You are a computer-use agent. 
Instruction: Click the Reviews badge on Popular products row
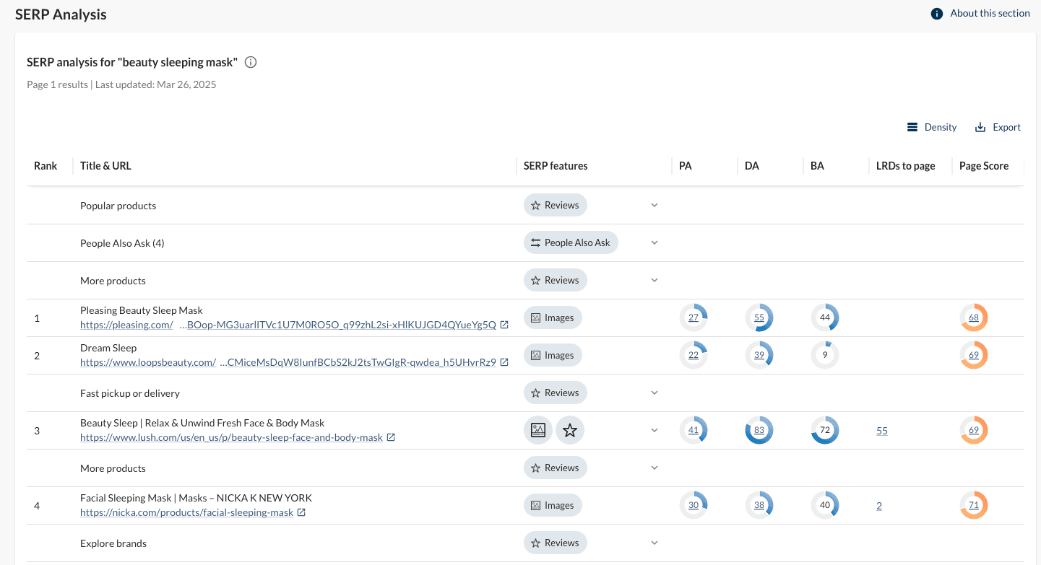pyautogui.click(x=555, y=205)
